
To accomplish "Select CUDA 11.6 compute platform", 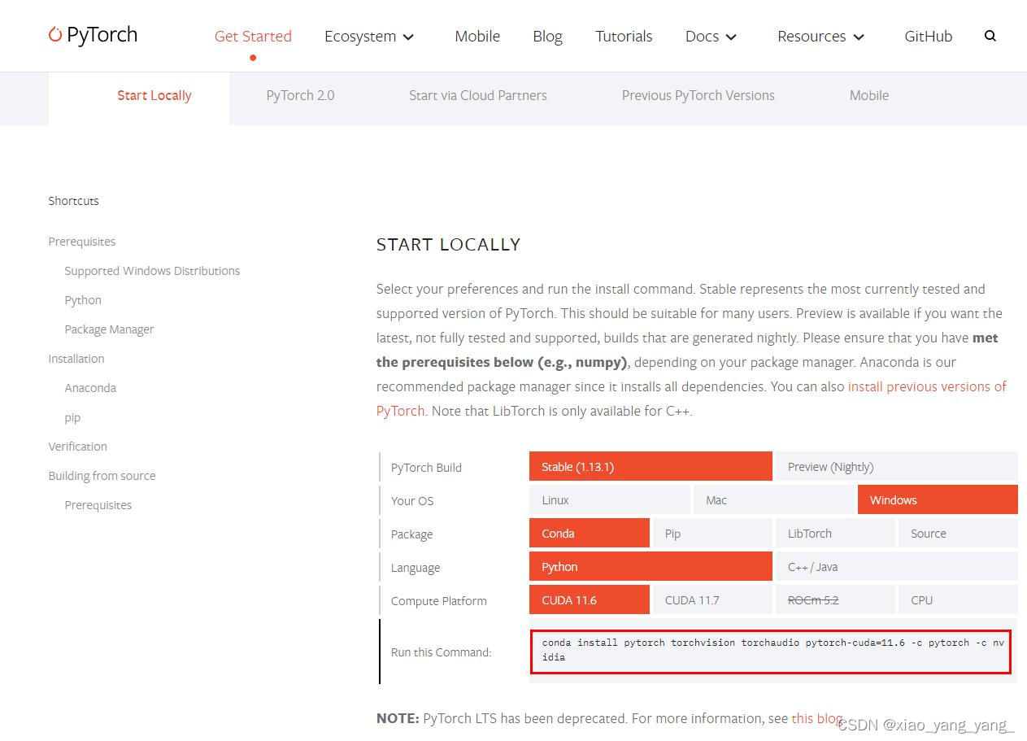I will point(590,600).
